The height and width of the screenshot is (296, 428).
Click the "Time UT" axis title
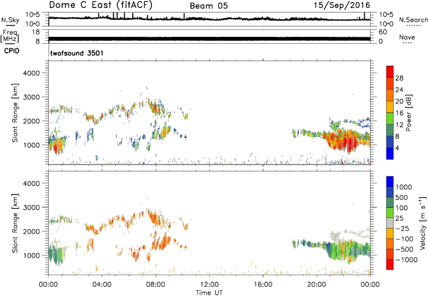pos(209,293)
